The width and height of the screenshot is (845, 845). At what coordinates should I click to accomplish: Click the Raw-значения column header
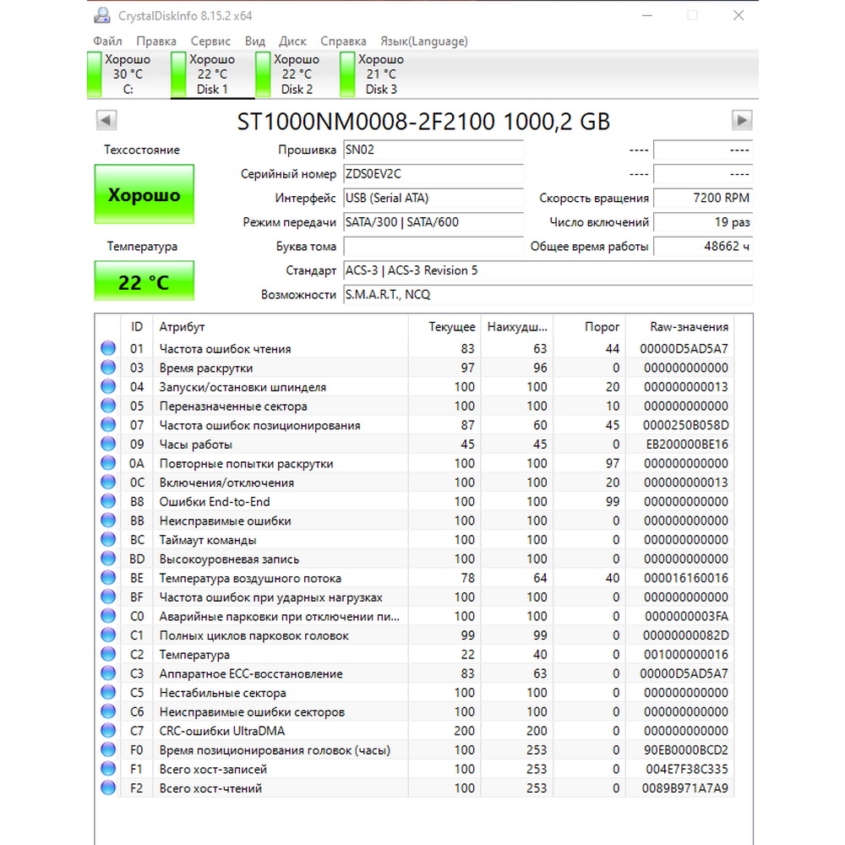point(689,326)
